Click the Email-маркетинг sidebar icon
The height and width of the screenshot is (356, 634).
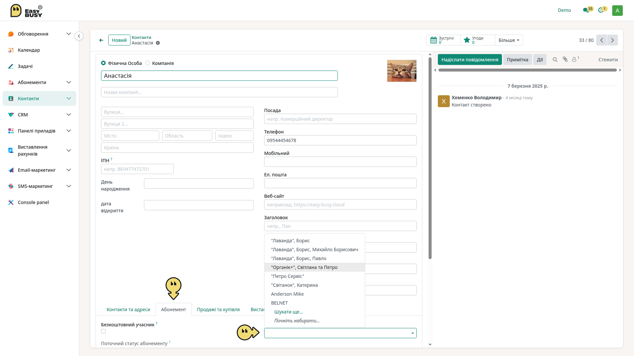coord(11,170)
